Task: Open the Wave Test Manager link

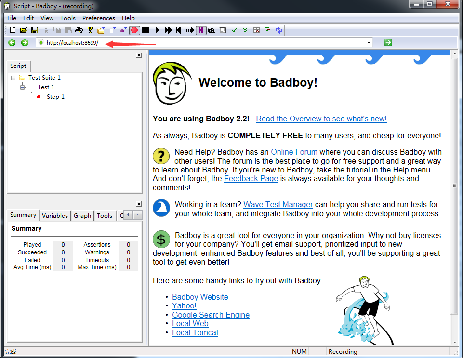Action: [x=278, y=205]
